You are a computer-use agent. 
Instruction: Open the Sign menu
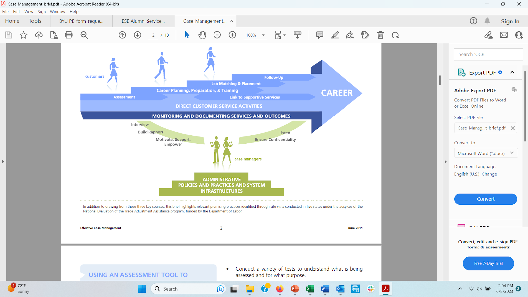click(42, 12)
